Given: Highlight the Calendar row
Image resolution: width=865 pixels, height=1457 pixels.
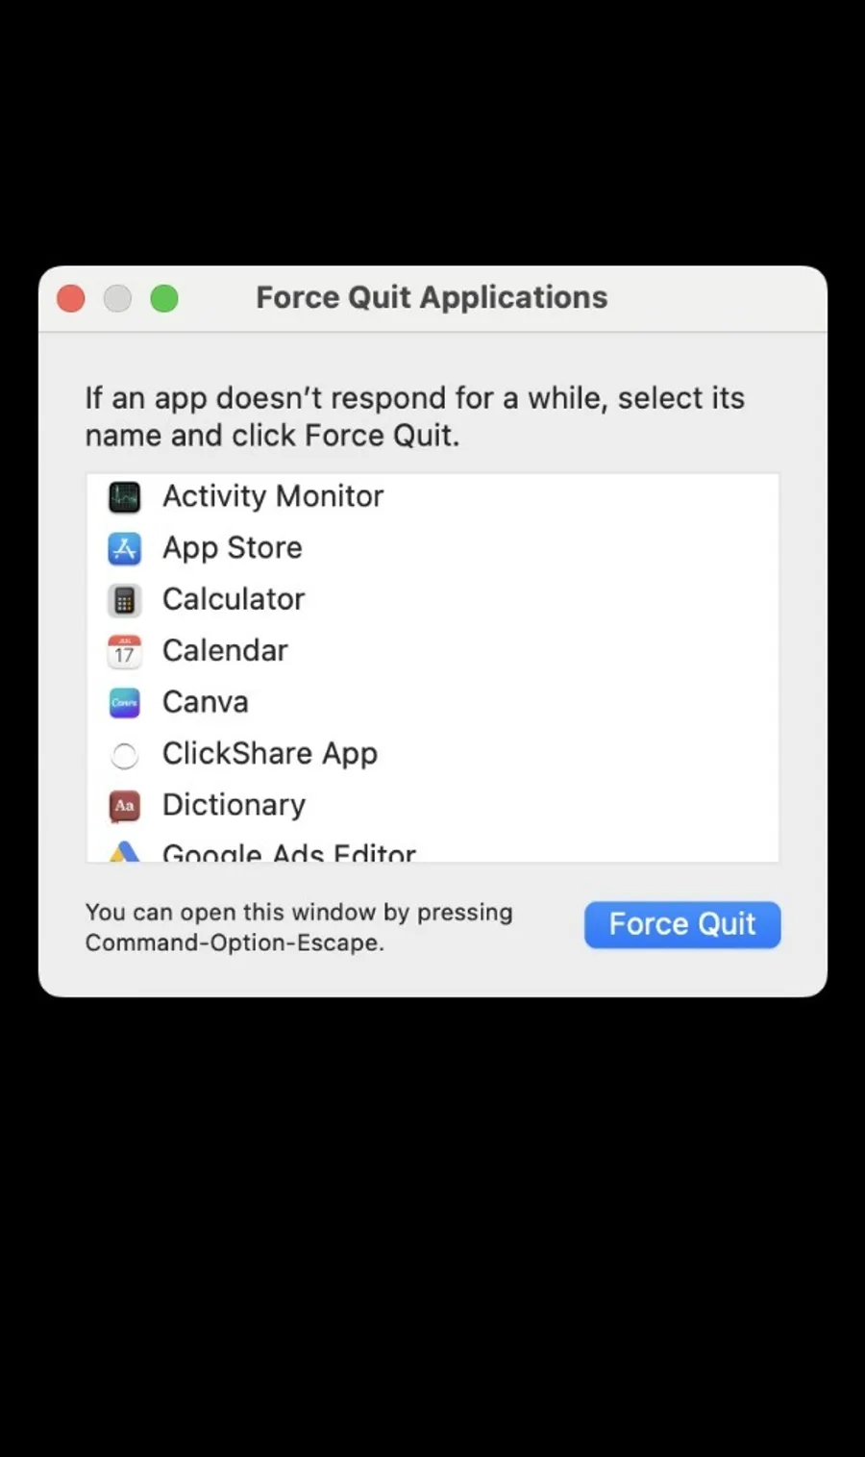Looking at the screenshot, I should pyautogui.click(x=225, y=651).
